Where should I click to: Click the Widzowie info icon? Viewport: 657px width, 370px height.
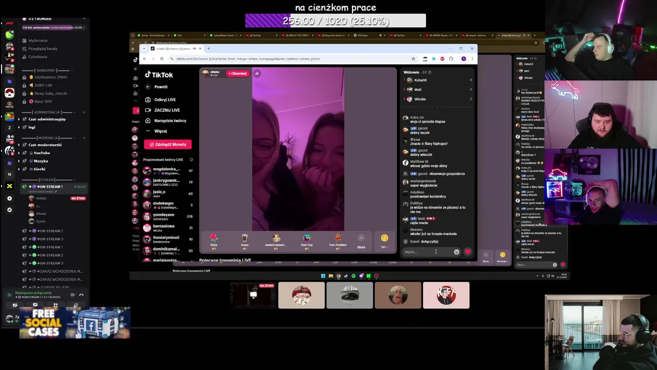click(430, 72)
